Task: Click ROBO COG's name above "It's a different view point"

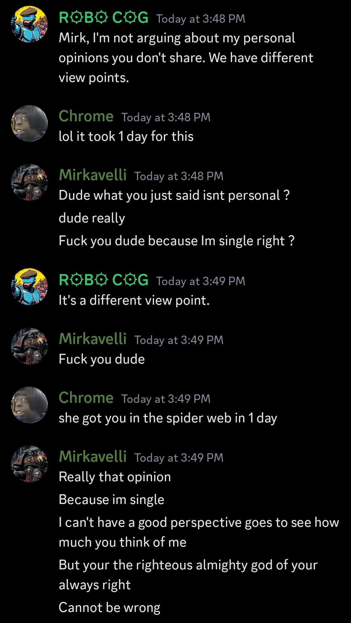Action: click(103, 280)
